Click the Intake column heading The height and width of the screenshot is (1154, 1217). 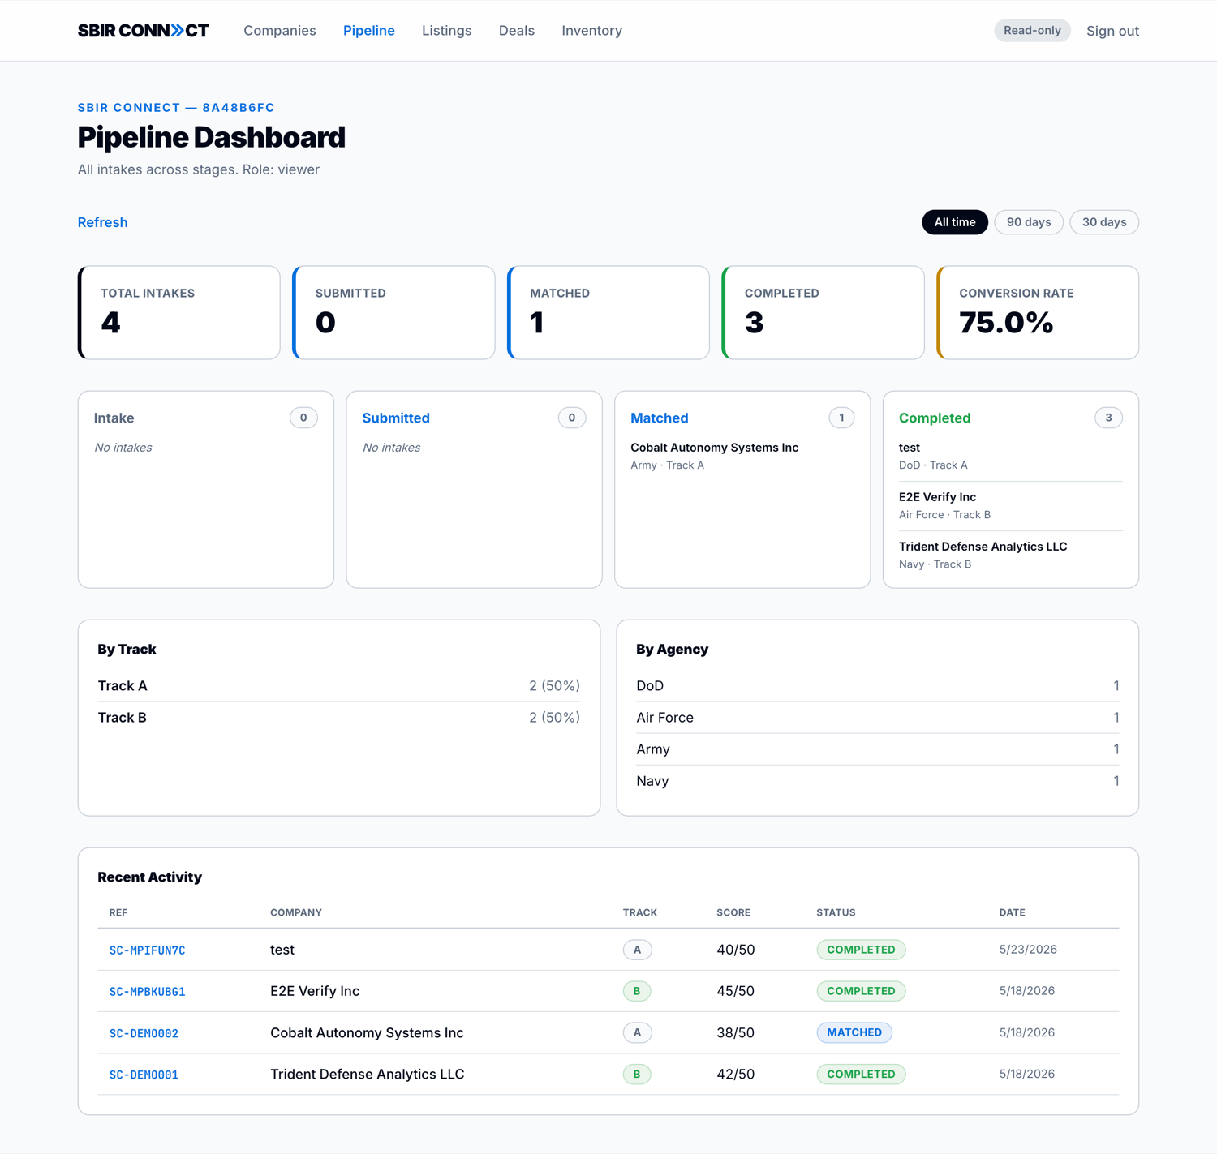(x=114, y=418)
